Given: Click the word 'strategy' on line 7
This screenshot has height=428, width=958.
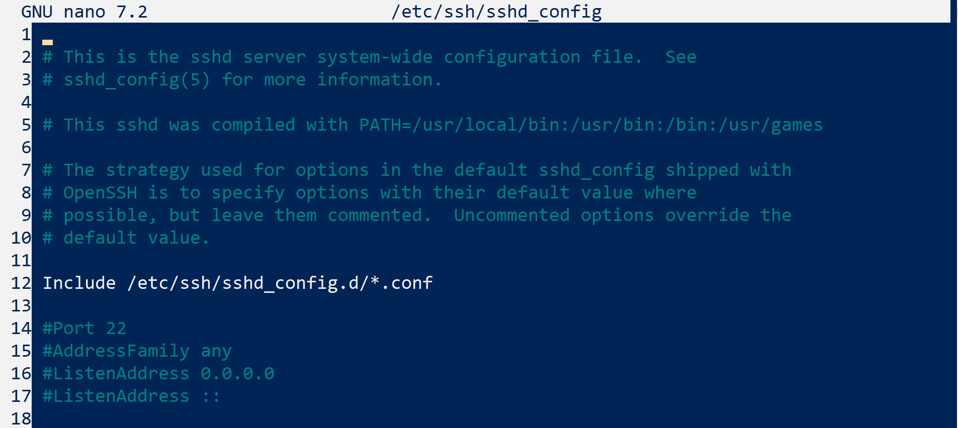Looking at the screenshot, I should (x=148, y=170).
